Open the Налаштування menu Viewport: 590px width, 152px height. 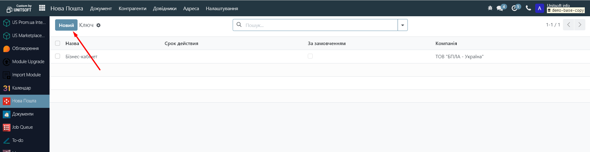pyautogui.click(x=222, y=9)
